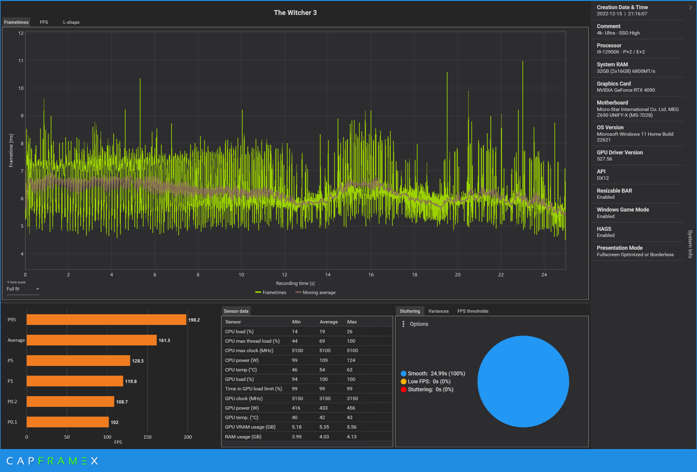
Task: Select the CPU load (%) row
Action: [x=307, y=332]
